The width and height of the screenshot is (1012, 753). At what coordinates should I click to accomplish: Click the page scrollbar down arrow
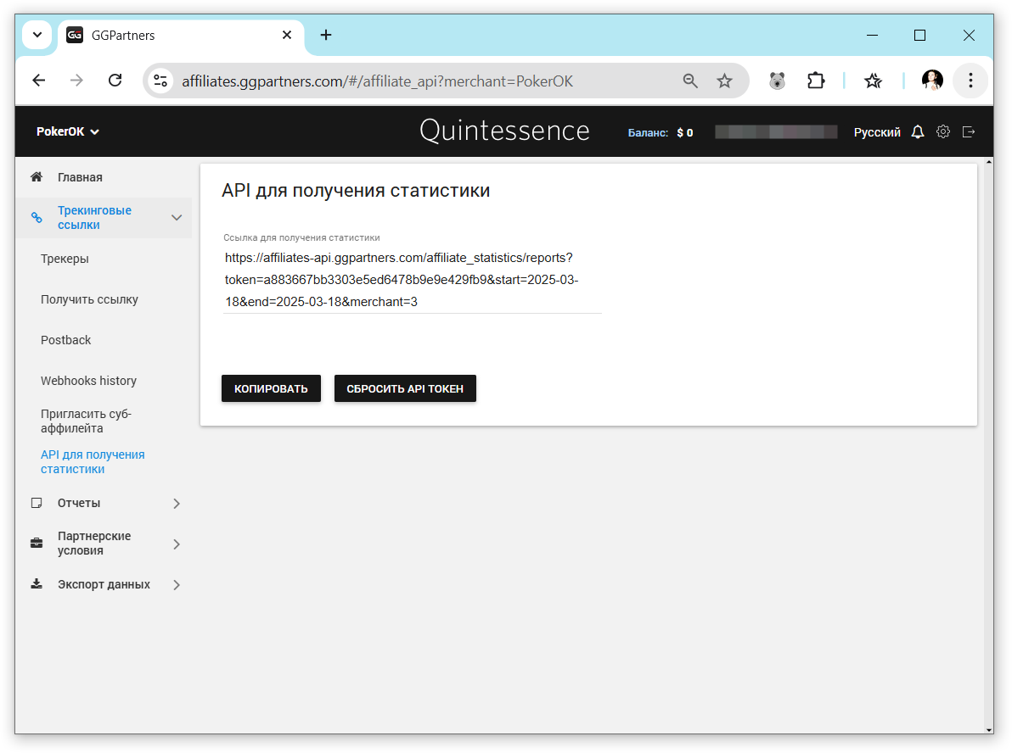pos(989,730)
